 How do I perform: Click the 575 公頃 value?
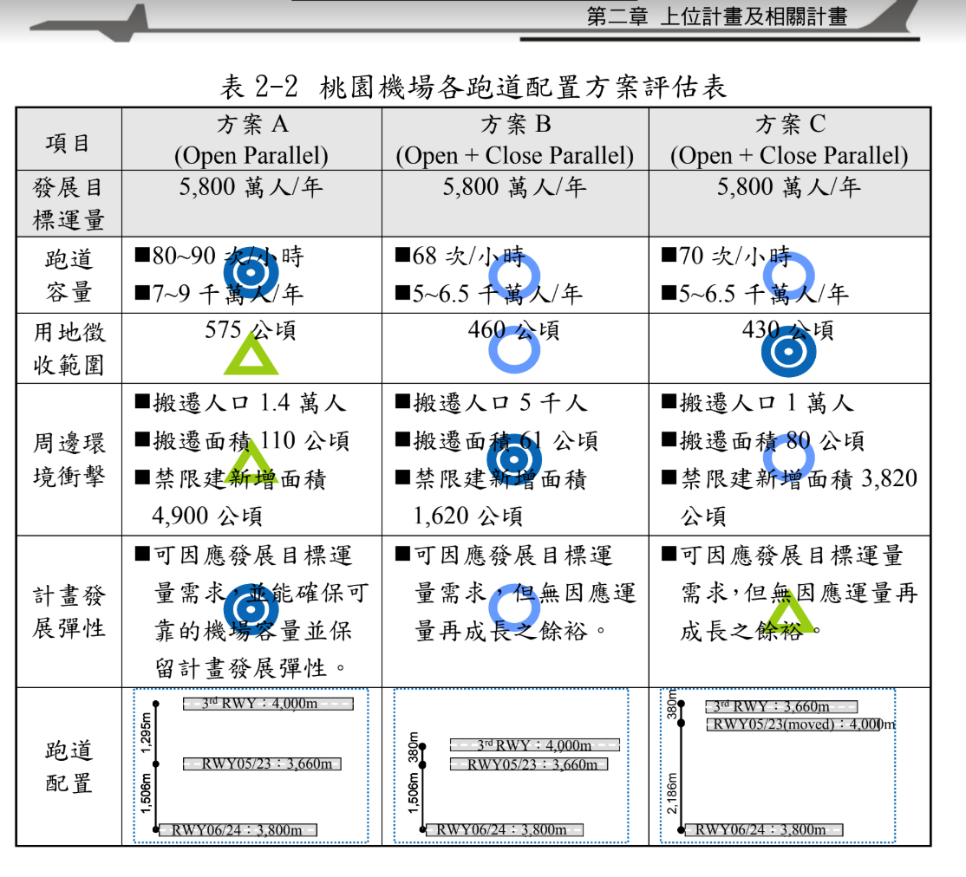(251, 330)
